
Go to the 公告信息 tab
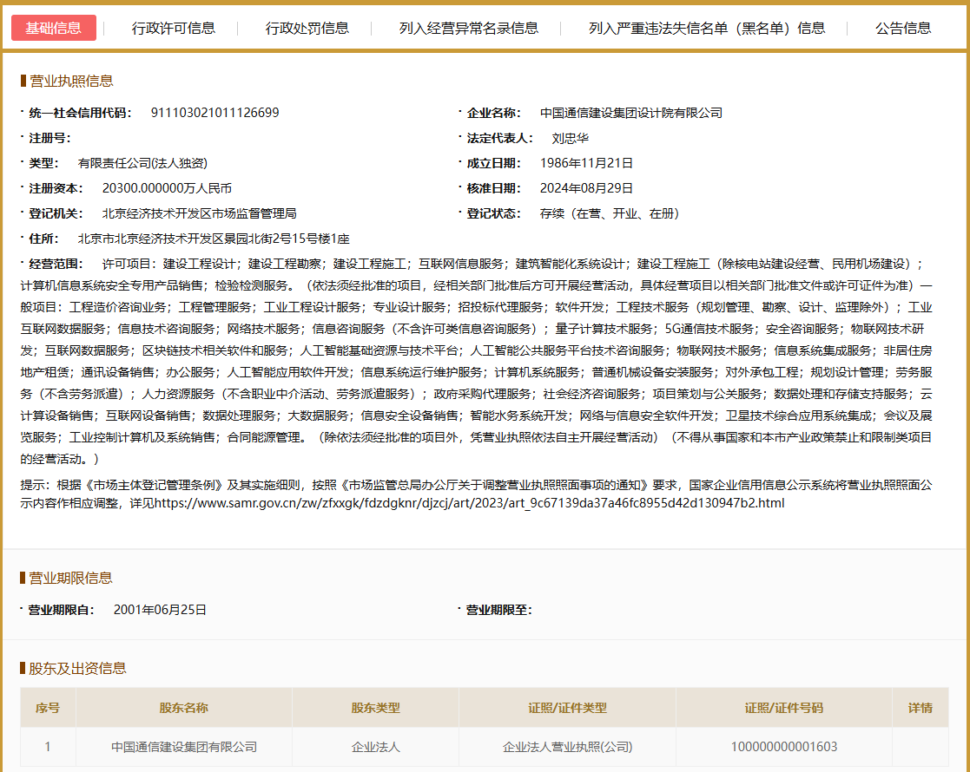pyautogui.click(x=903, y=28)
